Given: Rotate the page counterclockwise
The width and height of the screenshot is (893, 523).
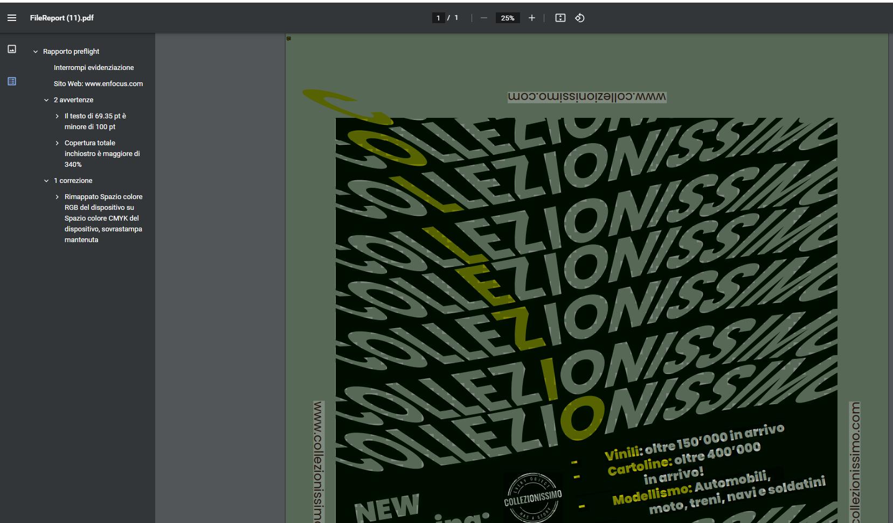Looking at the screenshot, I should coord(580,18).
